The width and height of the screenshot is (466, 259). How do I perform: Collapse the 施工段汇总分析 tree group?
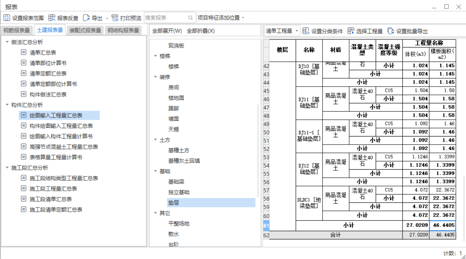pyautogui.click(x=7, y=168)
